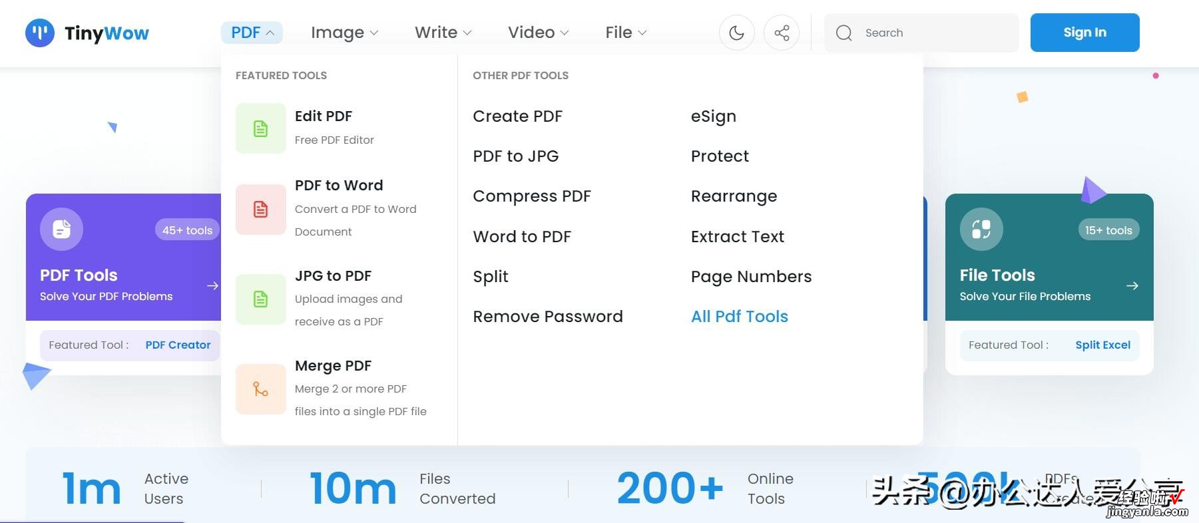Click 'Solve Your File Problems' text

click(1025, 297)
